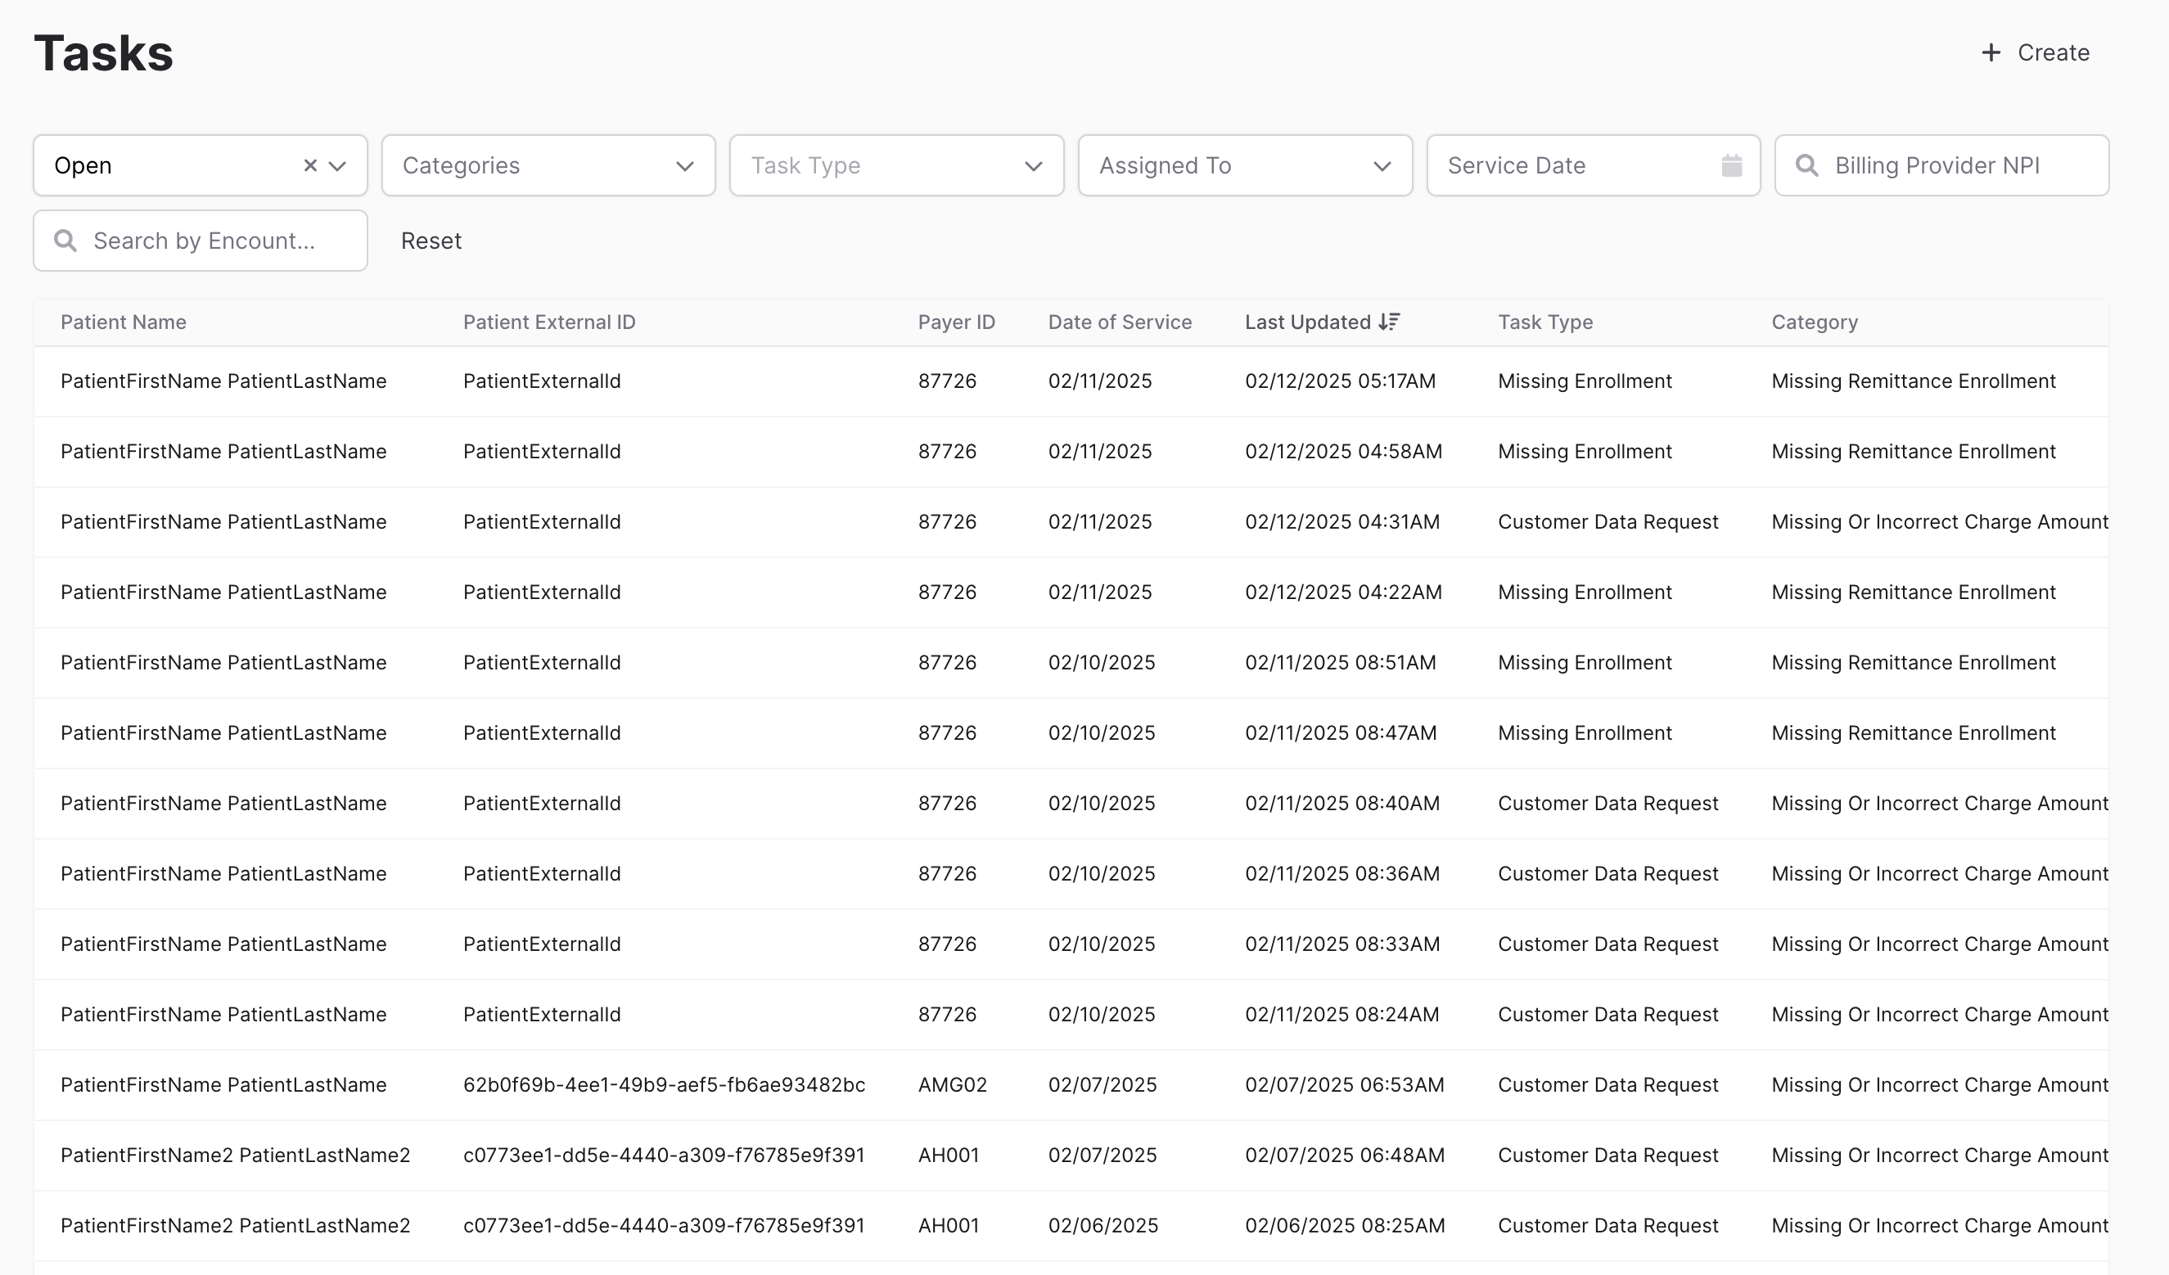Click the Create button
Viewport: 2169px width, 1275px height.
pos(2053,52)
